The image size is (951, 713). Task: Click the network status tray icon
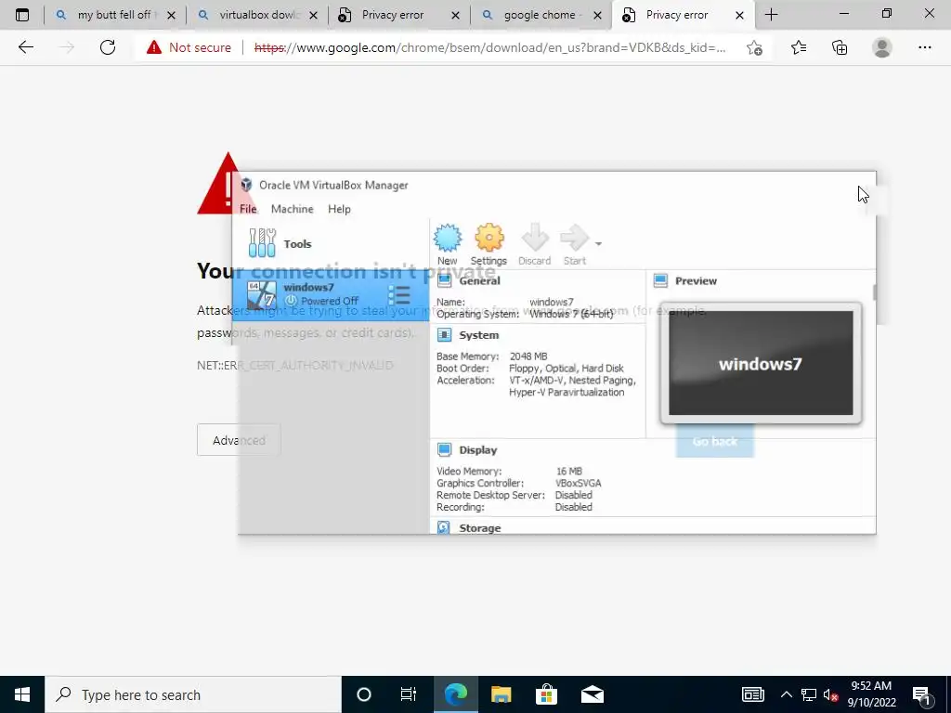[x=809, y=694]
